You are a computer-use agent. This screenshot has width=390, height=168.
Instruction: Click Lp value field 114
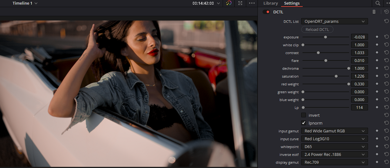(360, 107)
